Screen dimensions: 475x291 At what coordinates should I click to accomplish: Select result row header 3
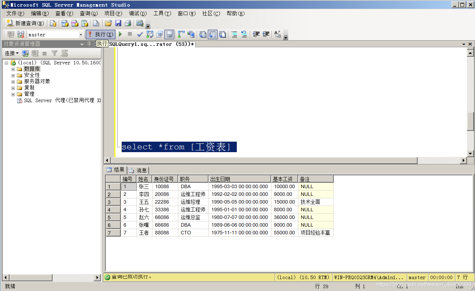[113, 202]
